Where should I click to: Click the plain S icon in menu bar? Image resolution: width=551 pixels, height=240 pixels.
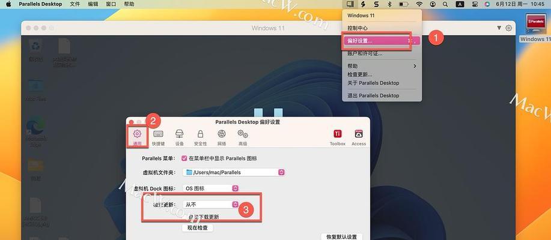tap(376, 4)
